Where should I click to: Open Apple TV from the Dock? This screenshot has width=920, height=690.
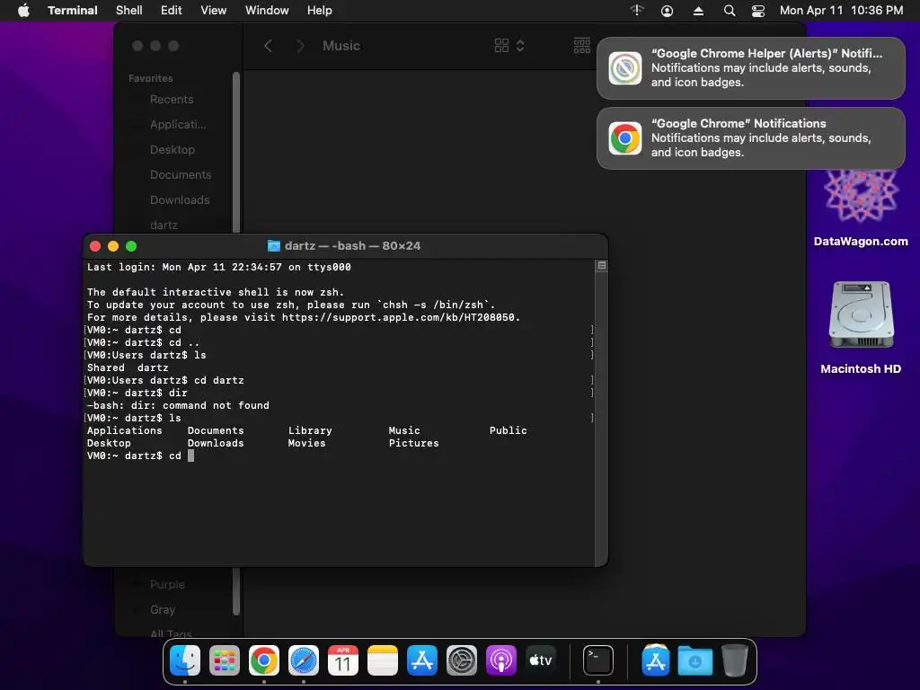[x=540, y=660]
